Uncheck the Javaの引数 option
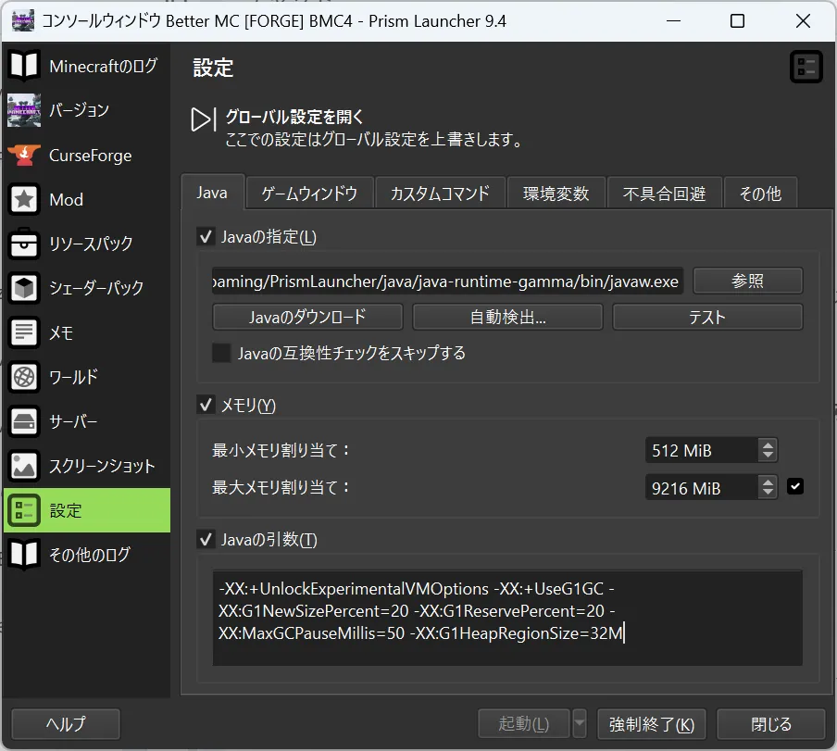This screenshot has height=751, width=837. pyautogui.click(x=205, y=540)
